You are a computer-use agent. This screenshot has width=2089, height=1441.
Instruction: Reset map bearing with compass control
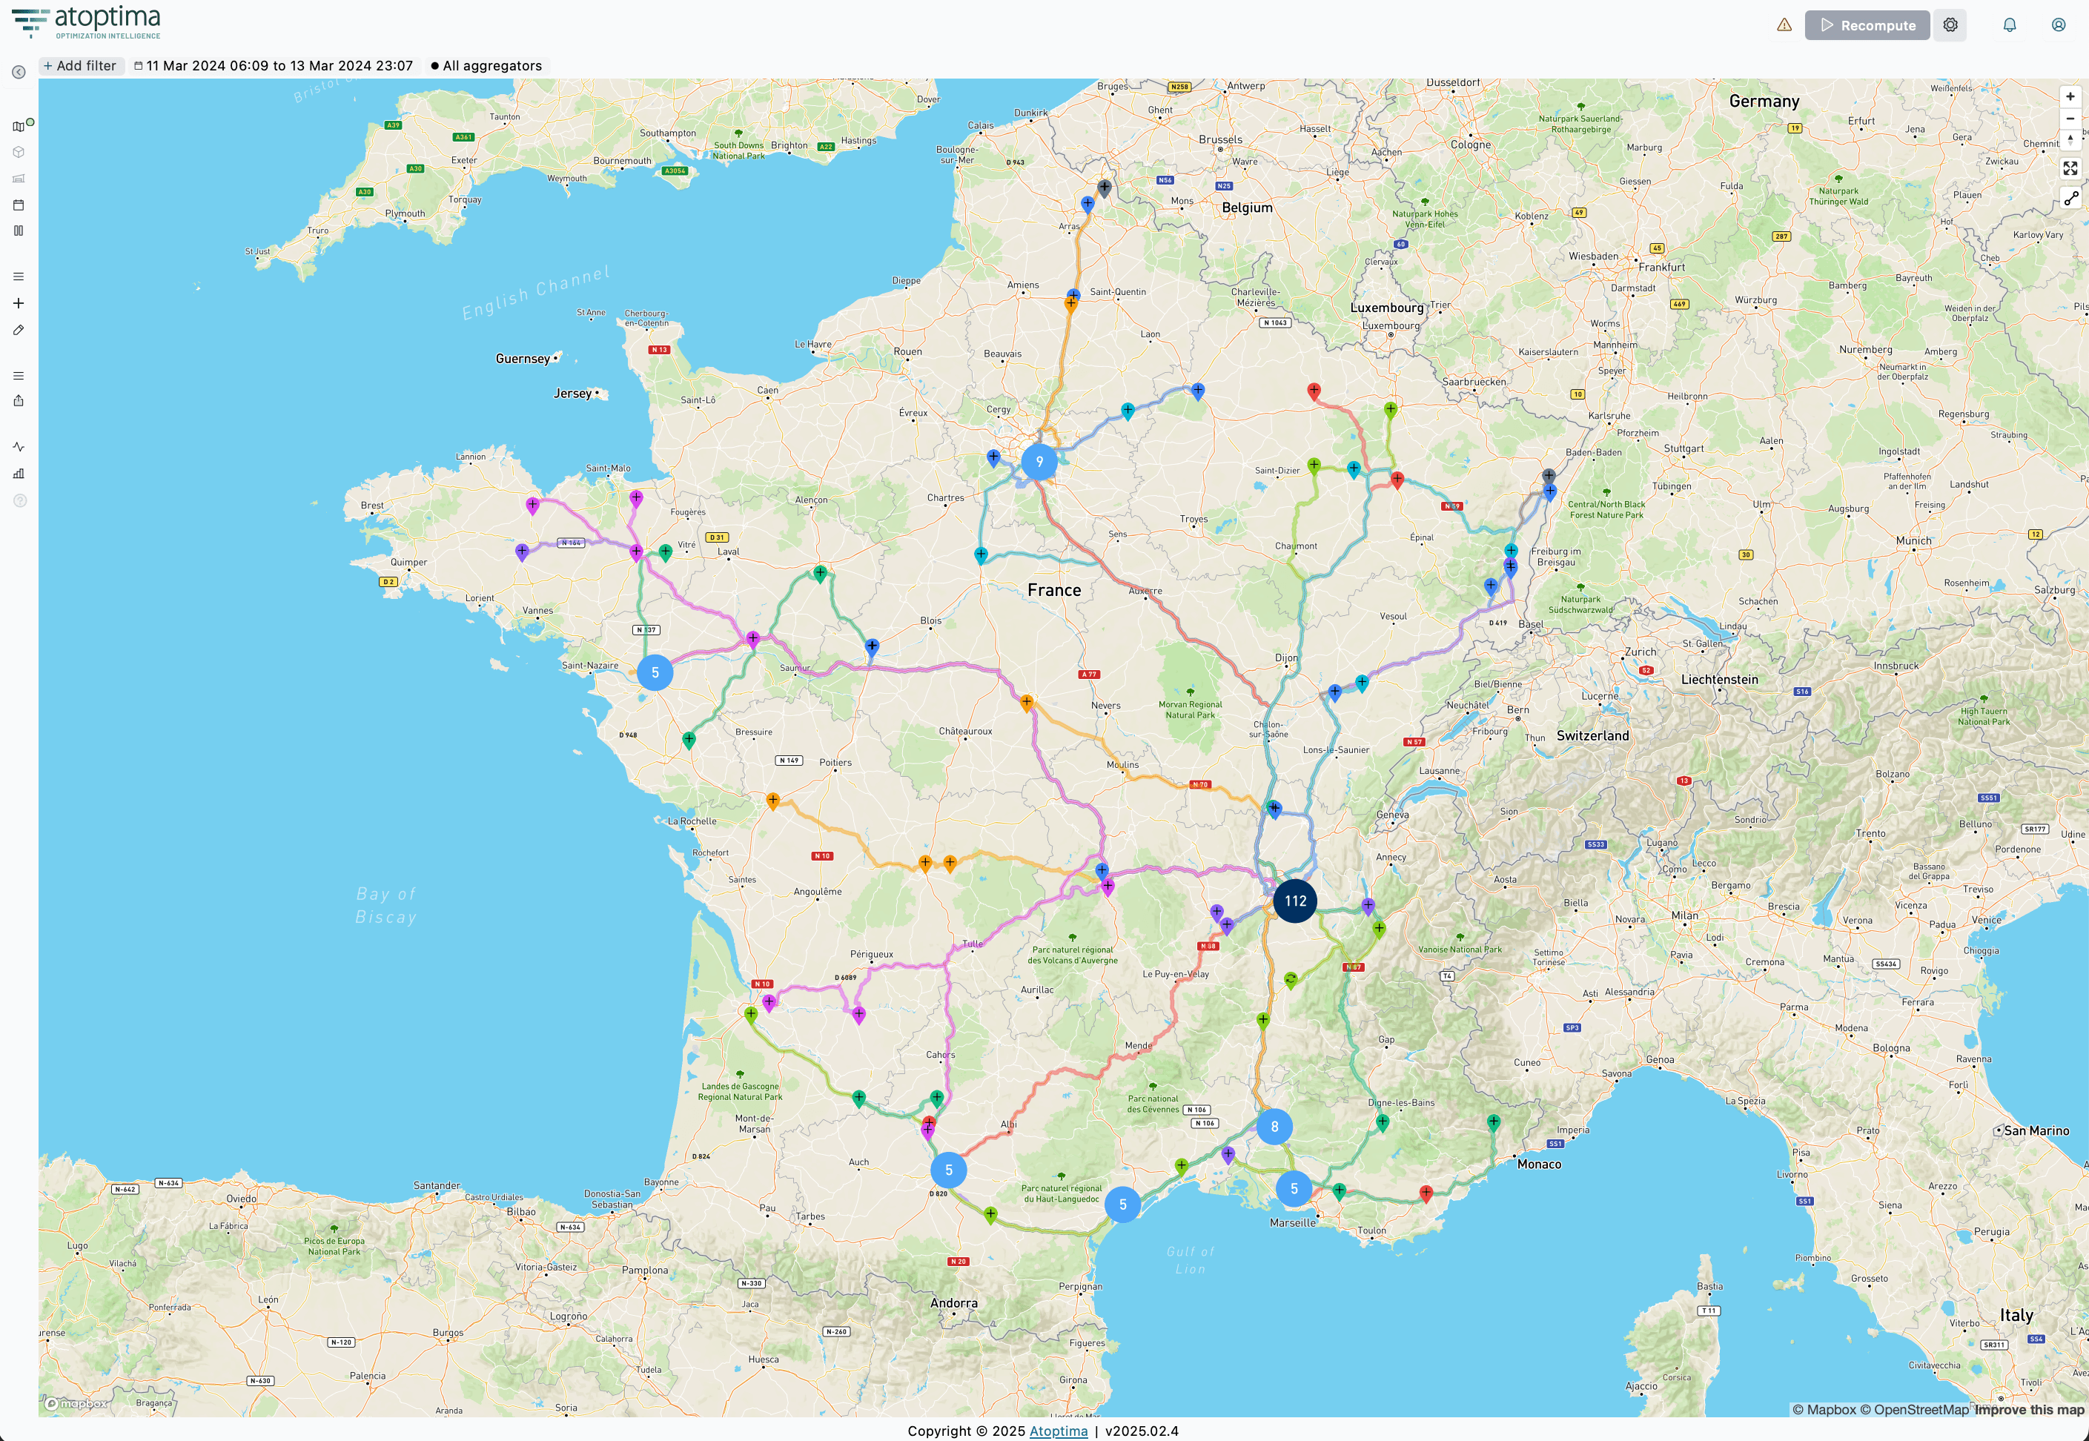point(2070,140)
